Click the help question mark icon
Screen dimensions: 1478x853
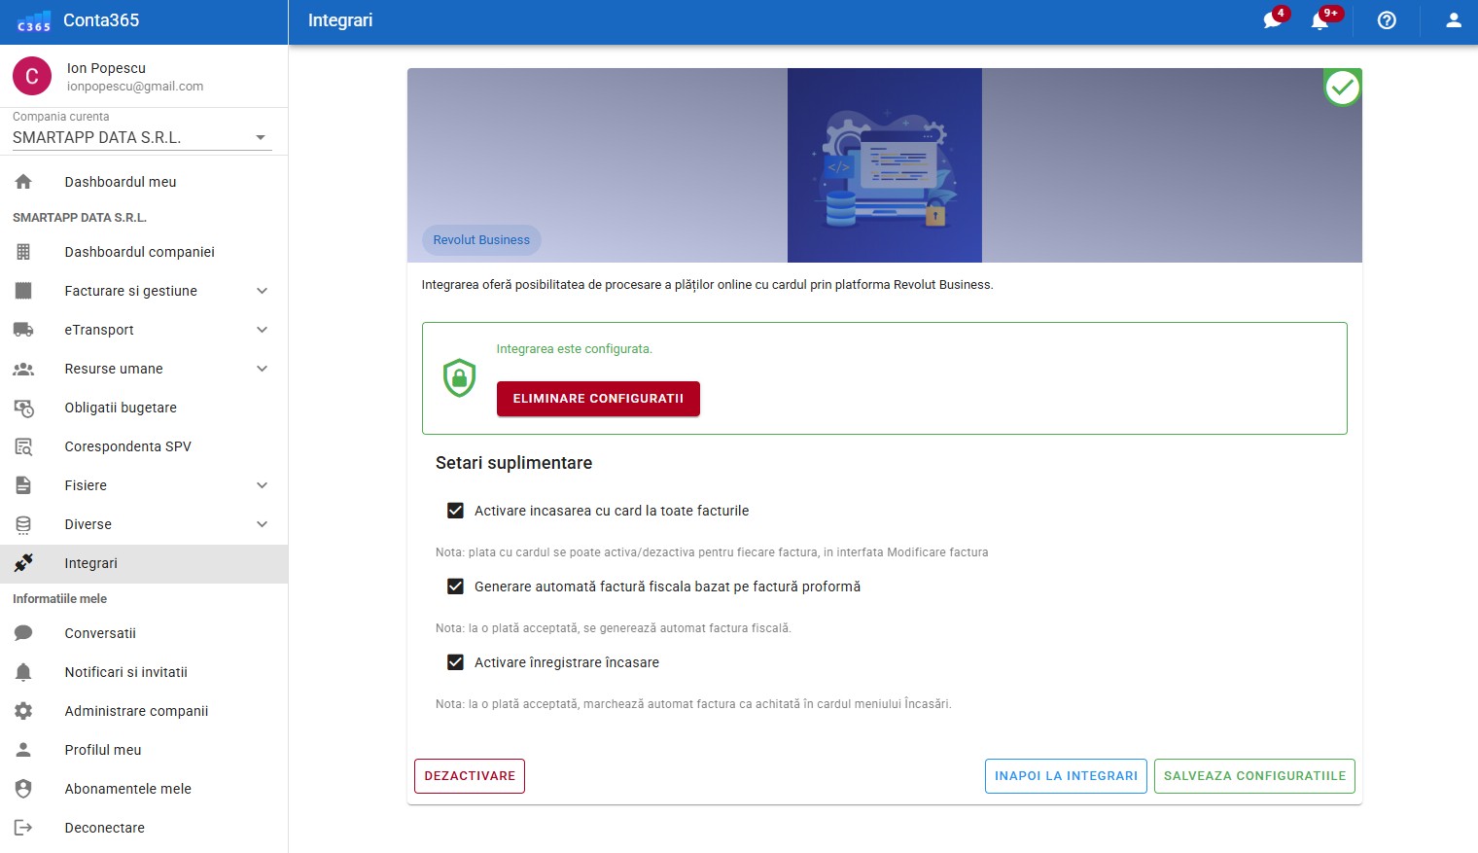(1387, 20)
